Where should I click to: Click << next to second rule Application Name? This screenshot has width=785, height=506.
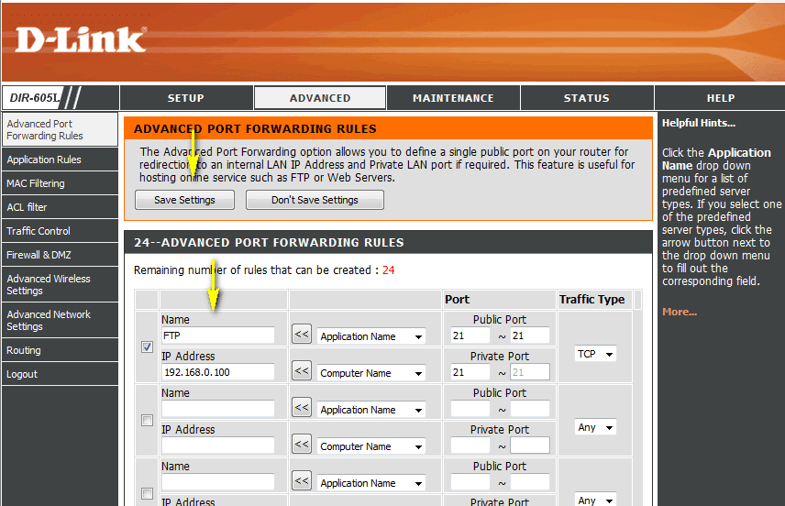click(302, 408)
